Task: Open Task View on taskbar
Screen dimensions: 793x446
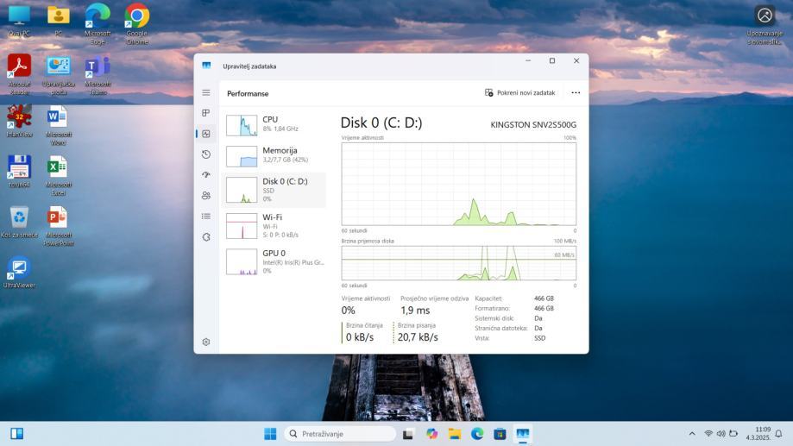Action: pyautogui.click(x=407, y=433)
